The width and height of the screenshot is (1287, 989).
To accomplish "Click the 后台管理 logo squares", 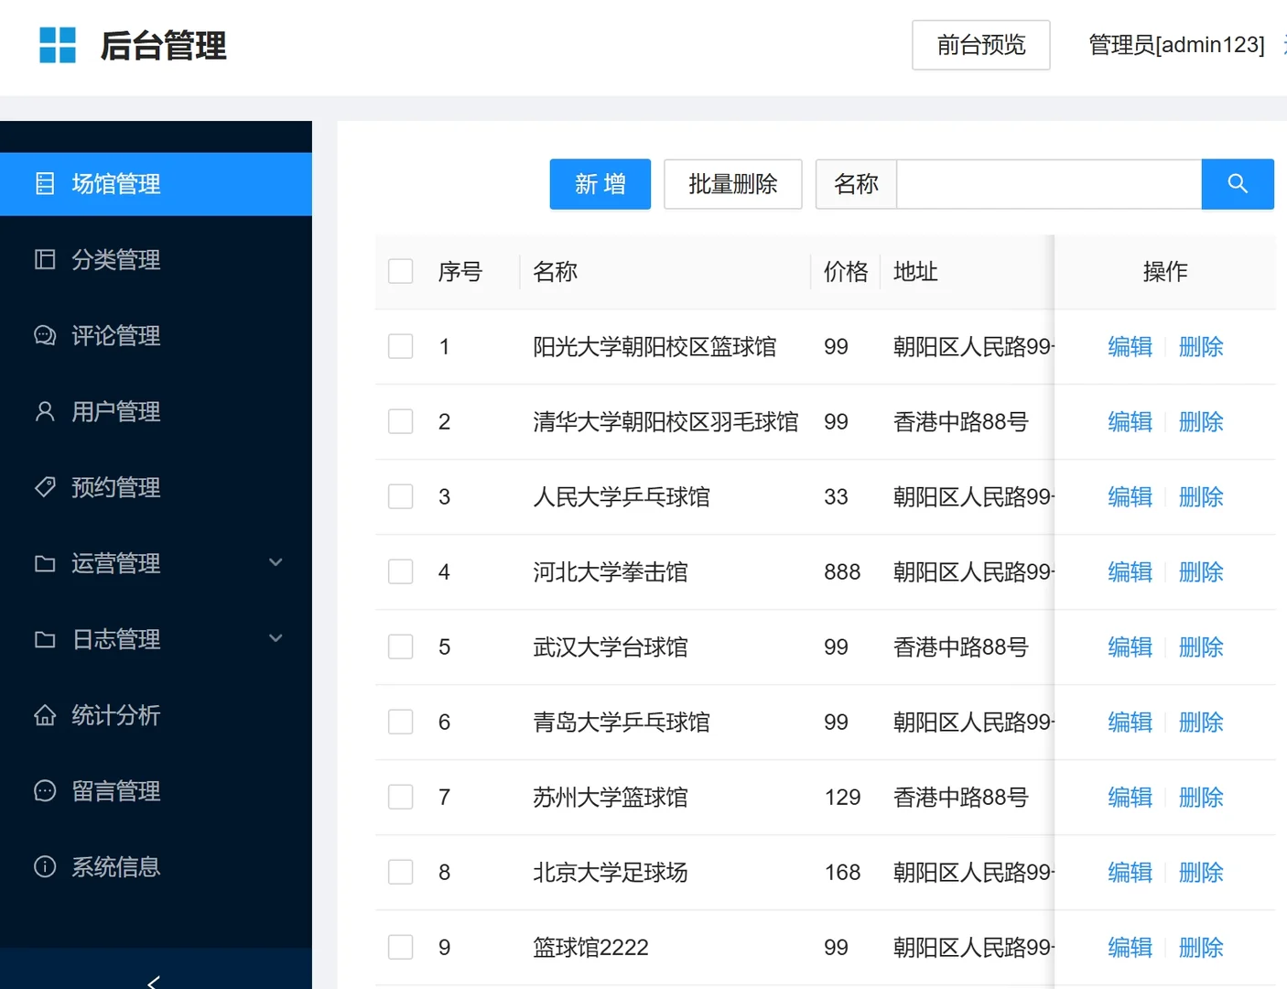I will click(58, 44).
